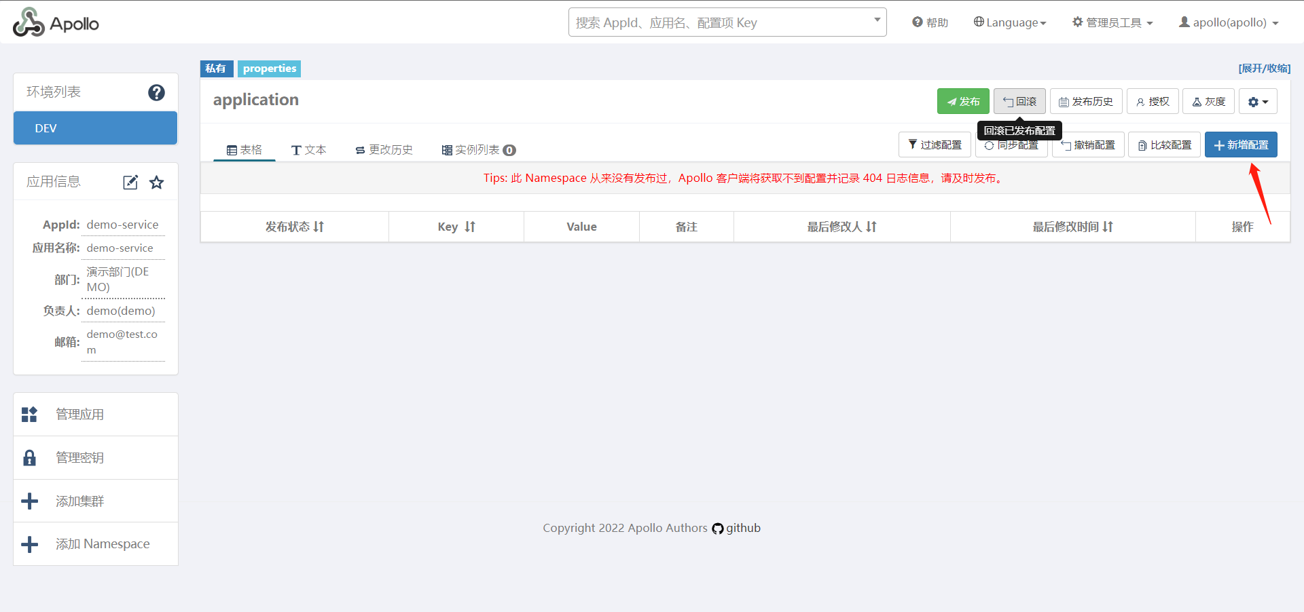Switch to the 更改历史 tab
1304x612 pixels.
(384, 150)
